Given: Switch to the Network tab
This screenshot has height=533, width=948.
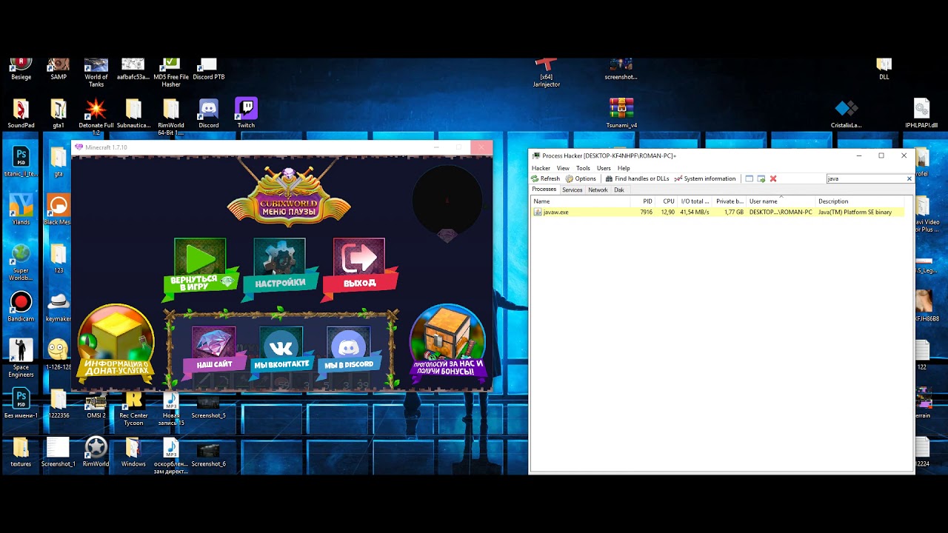Looking at the screenshot, I should [x=598, y=190].
